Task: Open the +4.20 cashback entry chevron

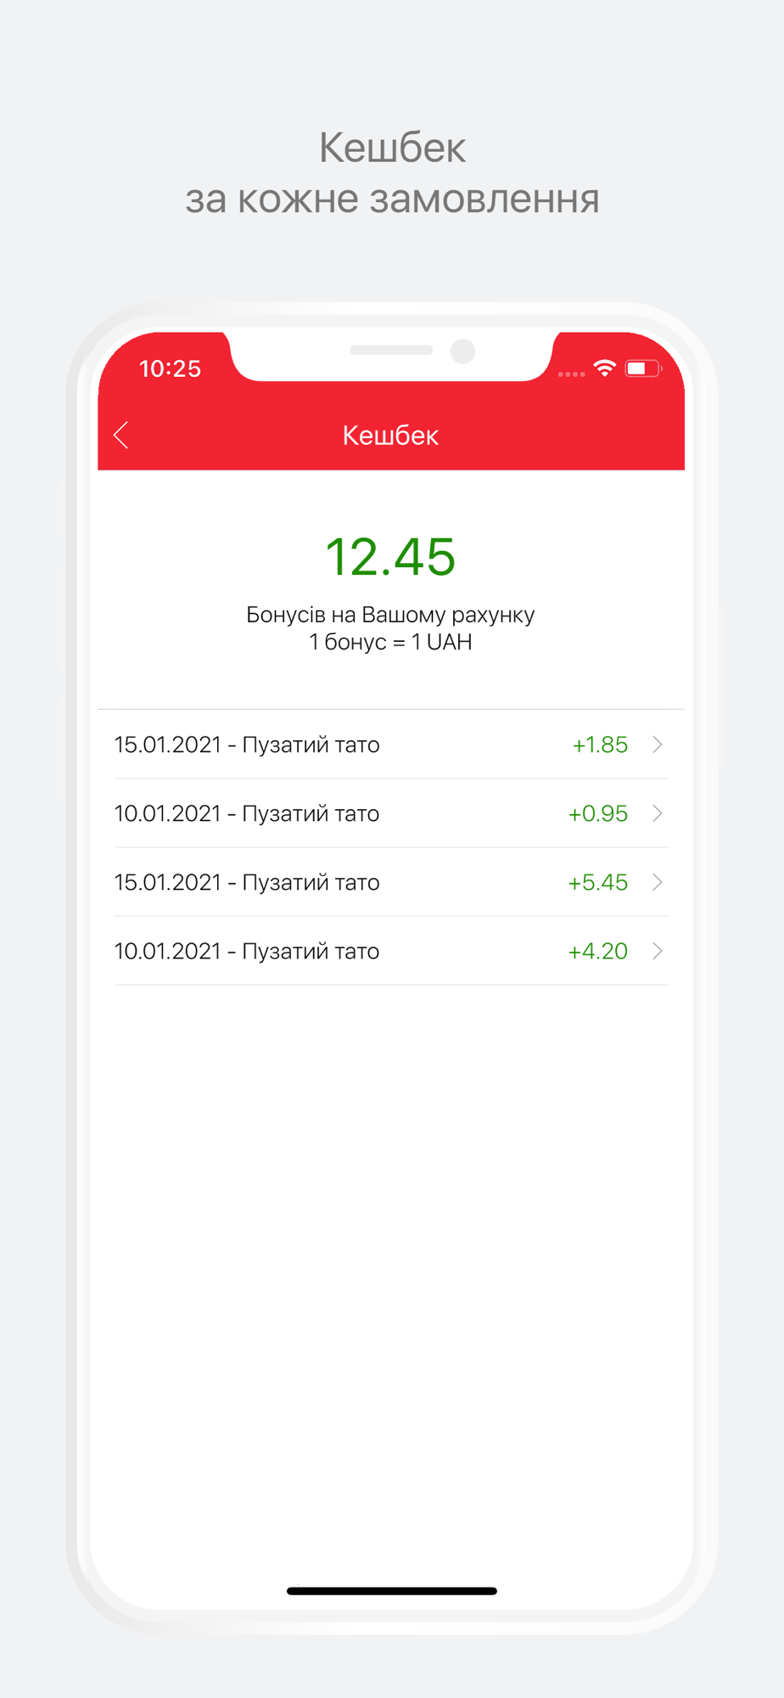Action: 658,951
